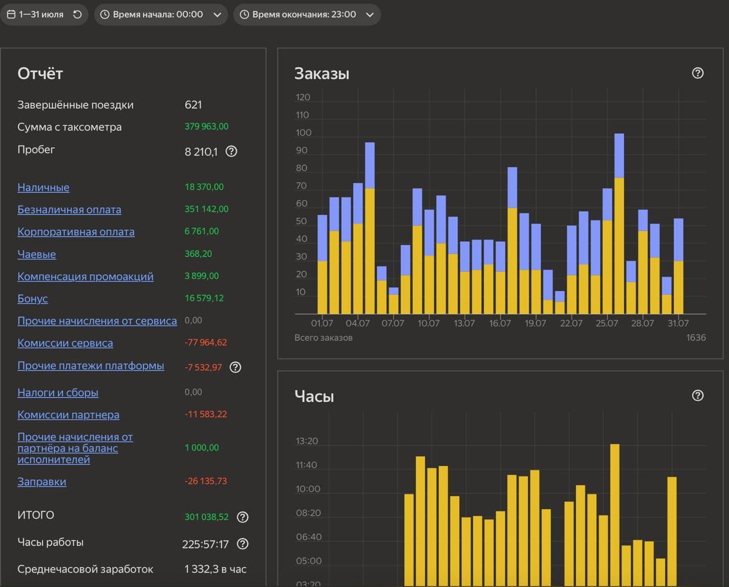Click the Сумма с таксометра label
This screenshot has height=587, width=729.
pyautogui.click(x=69, y=127)
